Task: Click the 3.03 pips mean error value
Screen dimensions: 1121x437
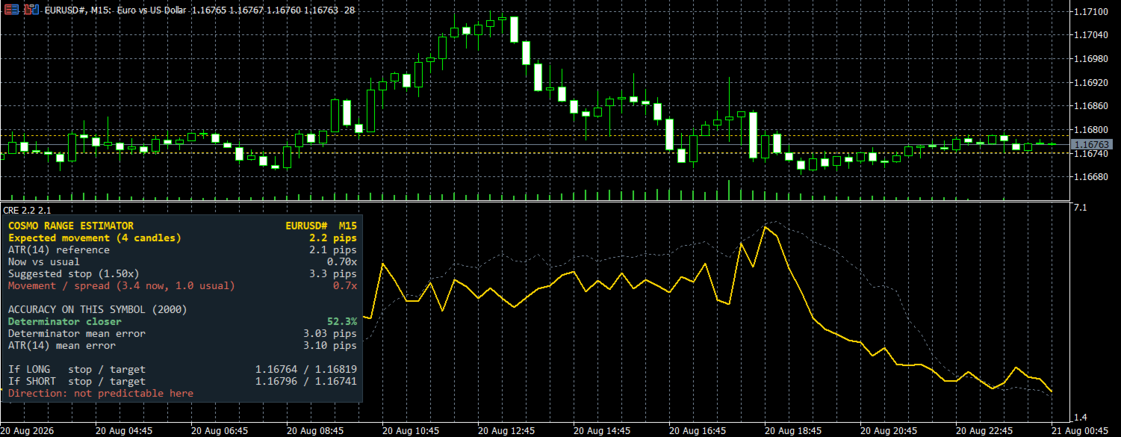Action: tap(330, 333)
